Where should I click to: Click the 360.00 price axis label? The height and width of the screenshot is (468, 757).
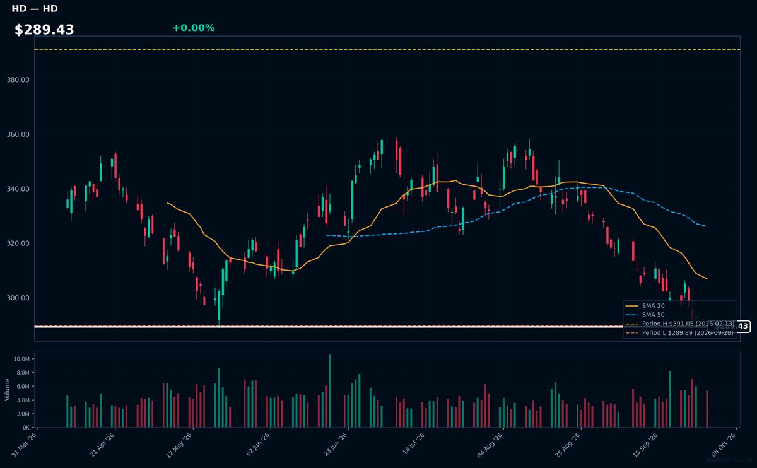tap(19, 134)
